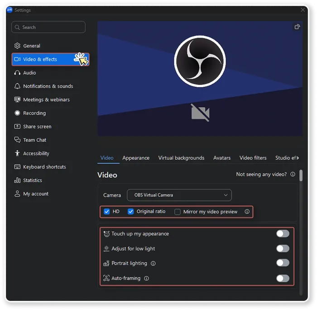The height and width of the screenshot is (310, 317).
Task: Click the Zoom logo in title bar
Action: click(10, 9)
